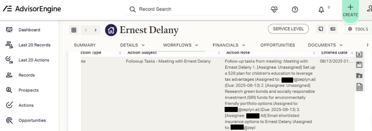This screenshot has height=131, width=372.
Task: Open Last 20 Records in sidebar
Action: point(34,45)
